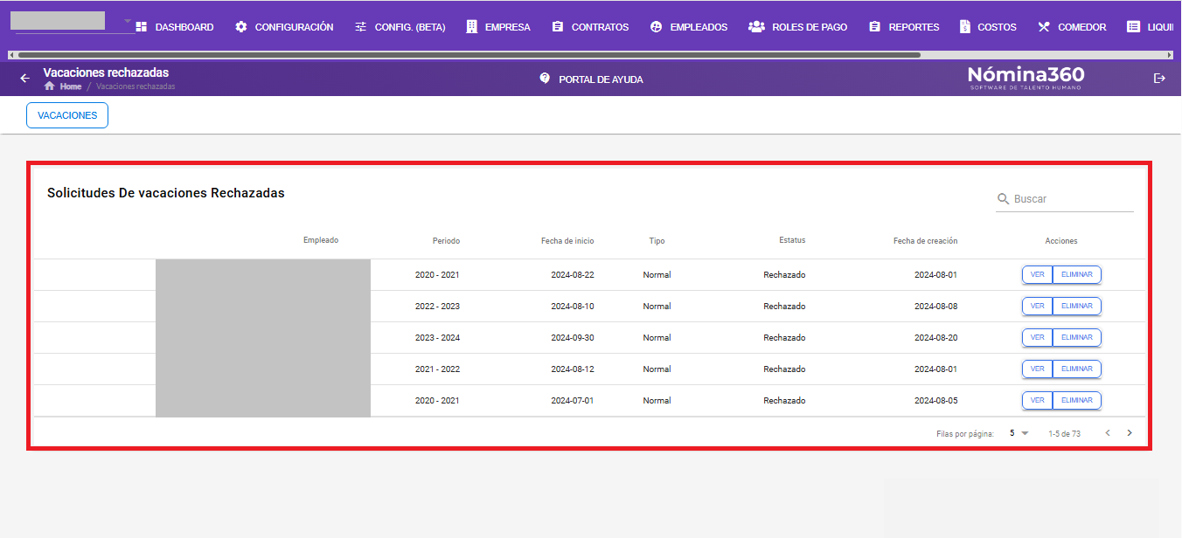Click ELIMINAR for period 2023 - 2024 row
The image size is (1182, 538).
coord(1077,337)
